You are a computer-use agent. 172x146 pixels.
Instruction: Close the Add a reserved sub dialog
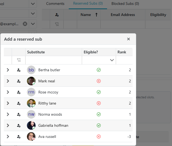[129, 39]
